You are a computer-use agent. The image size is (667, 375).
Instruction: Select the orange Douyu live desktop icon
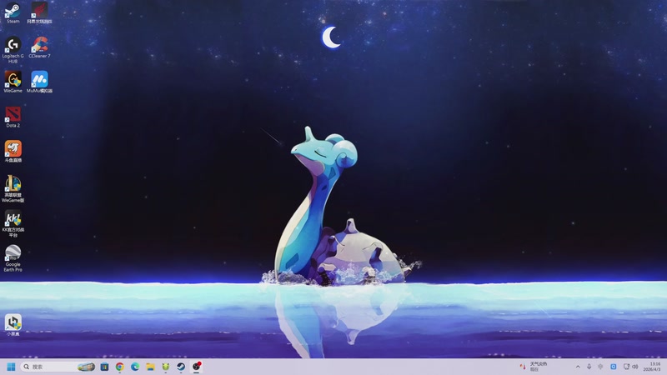pos(13,152)
